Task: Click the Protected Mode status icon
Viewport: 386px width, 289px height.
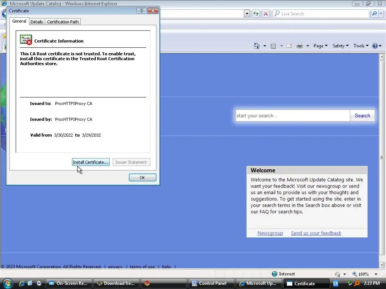Action: pyautogui.click(x=337, y=274)
